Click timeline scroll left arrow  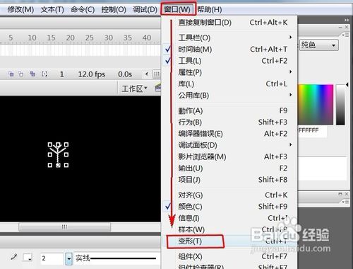tap(147, 74)
